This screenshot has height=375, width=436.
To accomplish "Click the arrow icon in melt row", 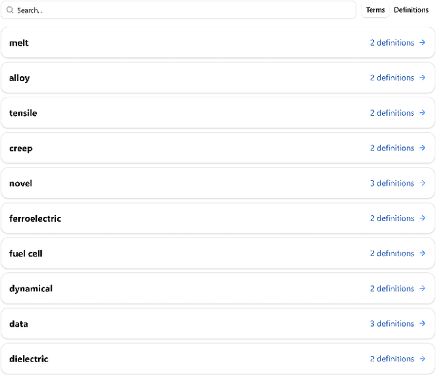I will [x=422, y=43].
